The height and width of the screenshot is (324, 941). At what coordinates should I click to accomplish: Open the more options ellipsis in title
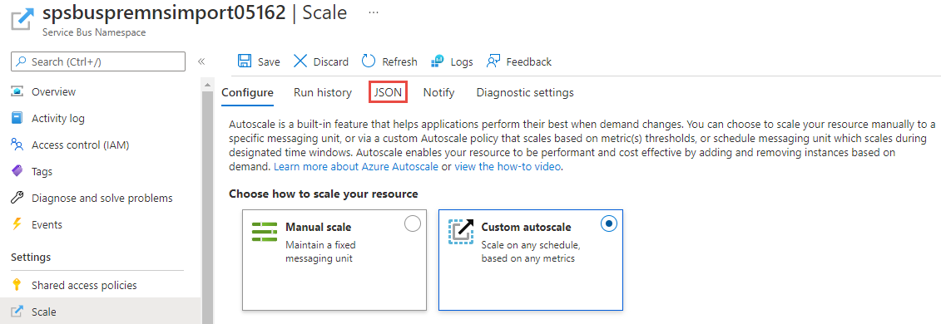click(x=374, y=12)
